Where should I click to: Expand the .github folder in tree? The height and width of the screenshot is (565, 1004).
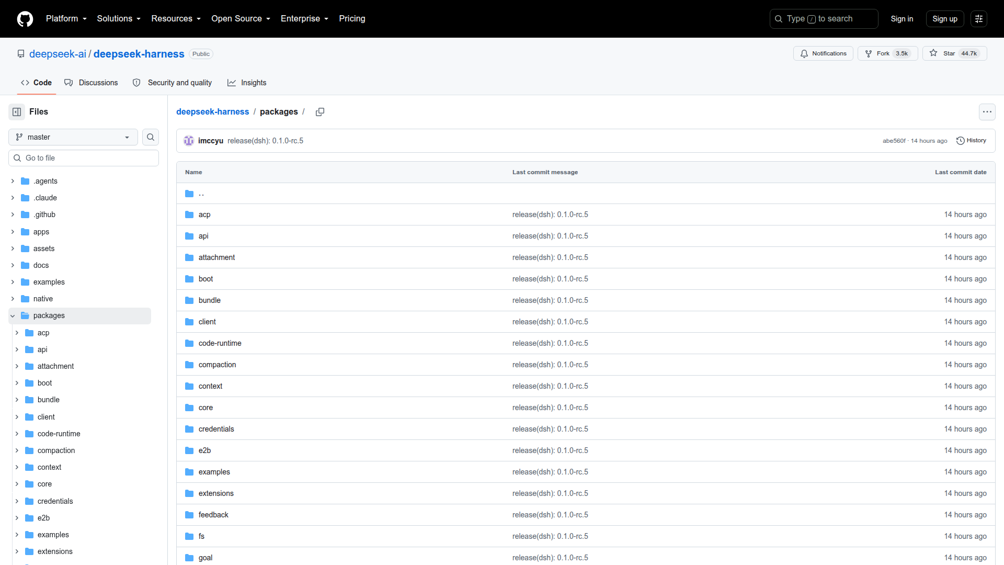click(x=13, y=214)
